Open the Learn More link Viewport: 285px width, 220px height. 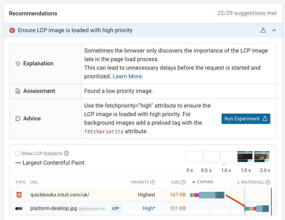(127, 76)
